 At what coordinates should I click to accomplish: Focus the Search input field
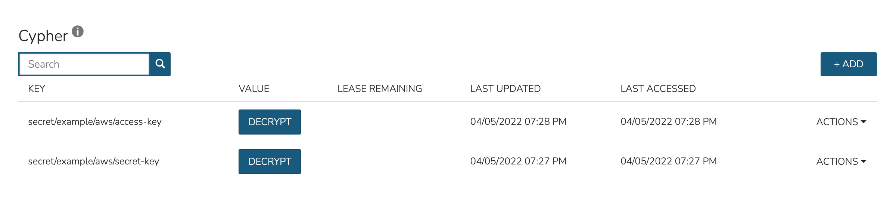click(x=84, y=64)
